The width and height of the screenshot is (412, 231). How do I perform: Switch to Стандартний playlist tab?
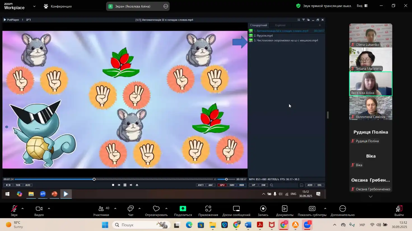point(259,25)
